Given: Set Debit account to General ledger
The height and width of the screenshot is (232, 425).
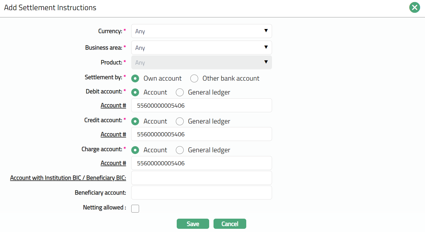Looking at the screenshot, I should click(180, 93).
